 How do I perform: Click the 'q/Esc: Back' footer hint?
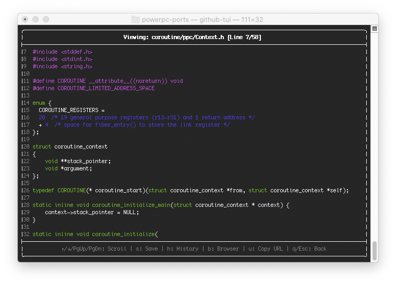(309, 249)
